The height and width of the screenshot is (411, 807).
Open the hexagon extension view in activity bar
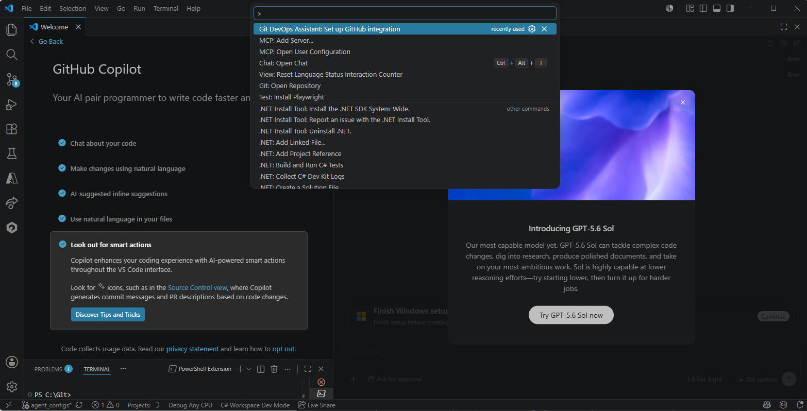coord(12,228)
